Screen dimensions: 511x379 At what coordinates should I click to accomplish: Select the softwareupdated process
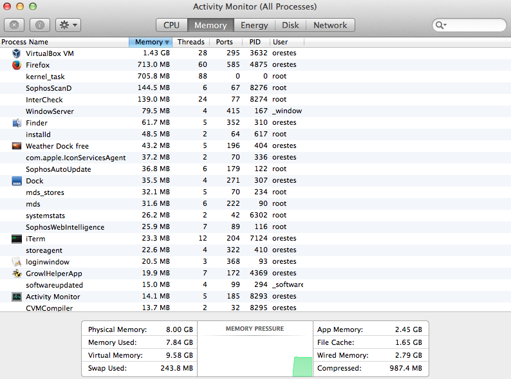[x=256, y=285]
